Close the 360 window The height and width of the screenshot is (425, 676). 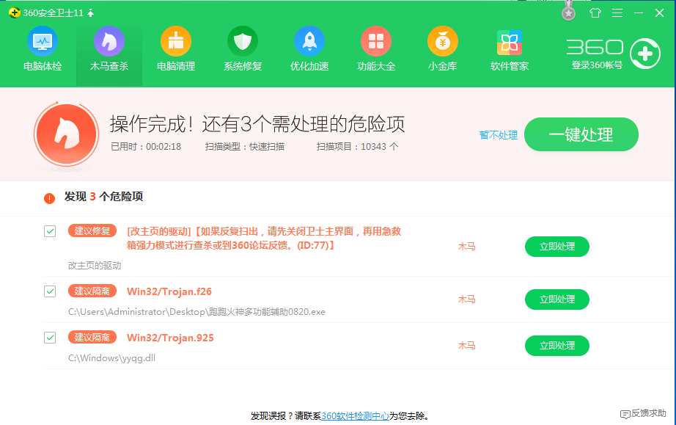tap(659, 13)
